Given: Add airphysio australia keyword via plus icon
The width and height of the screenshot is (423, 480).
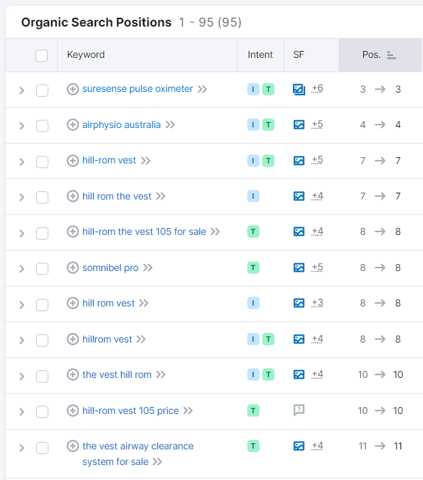Looking at the screenshot, I should 73,125.
